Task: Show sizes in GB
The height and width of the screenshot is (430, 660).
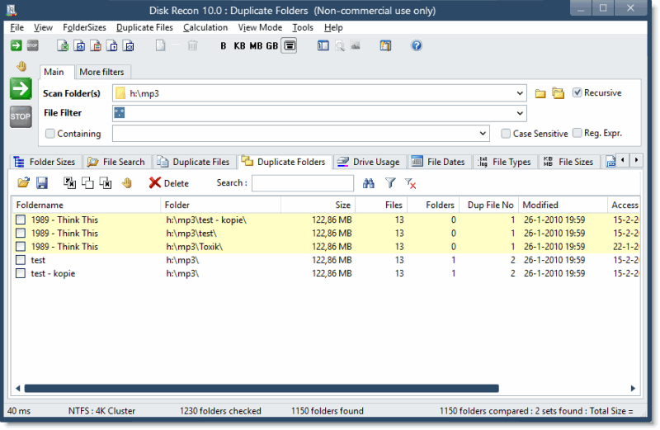Action: [x=272, y=46]
